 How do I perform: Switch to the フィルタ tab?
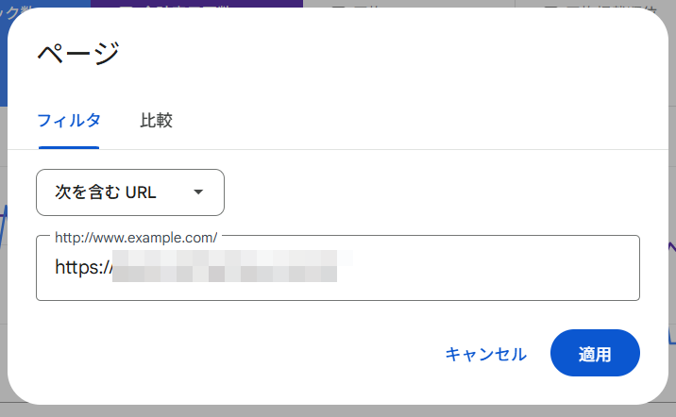click(69, 121)
